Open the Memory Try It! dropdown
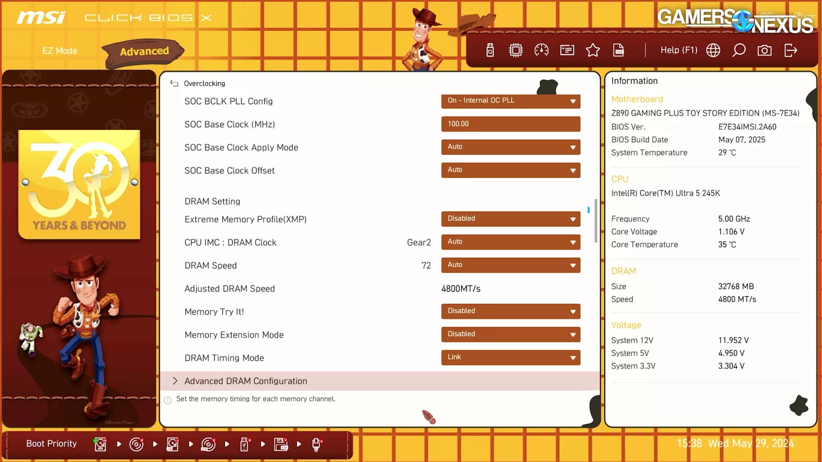This screenshot has width=822, height=462. (x=510, y=311)
